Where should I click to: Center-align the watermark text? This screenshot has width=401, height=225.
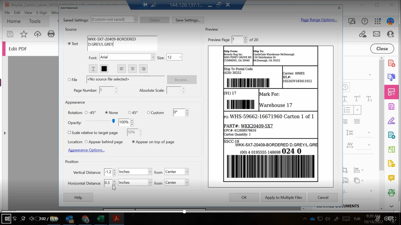(133, 69)
